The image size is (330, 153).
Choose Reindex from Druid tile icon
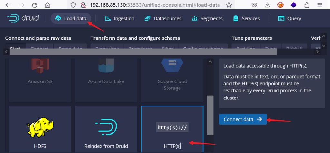tap(106, 127)
